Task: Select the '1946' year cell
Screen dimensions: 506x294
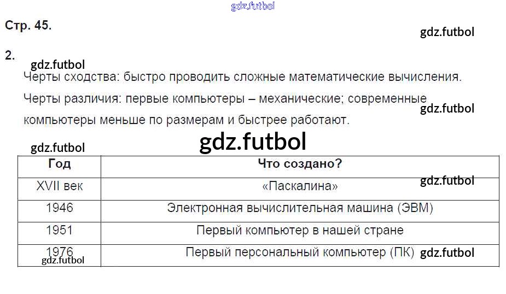Action: pyautogui.click(x=59, y=208)
